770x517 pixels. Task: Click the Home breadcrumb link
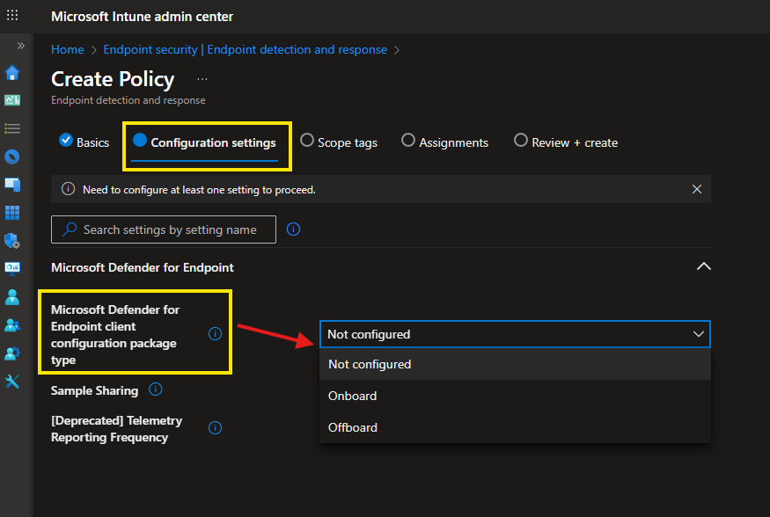(67, 49)
